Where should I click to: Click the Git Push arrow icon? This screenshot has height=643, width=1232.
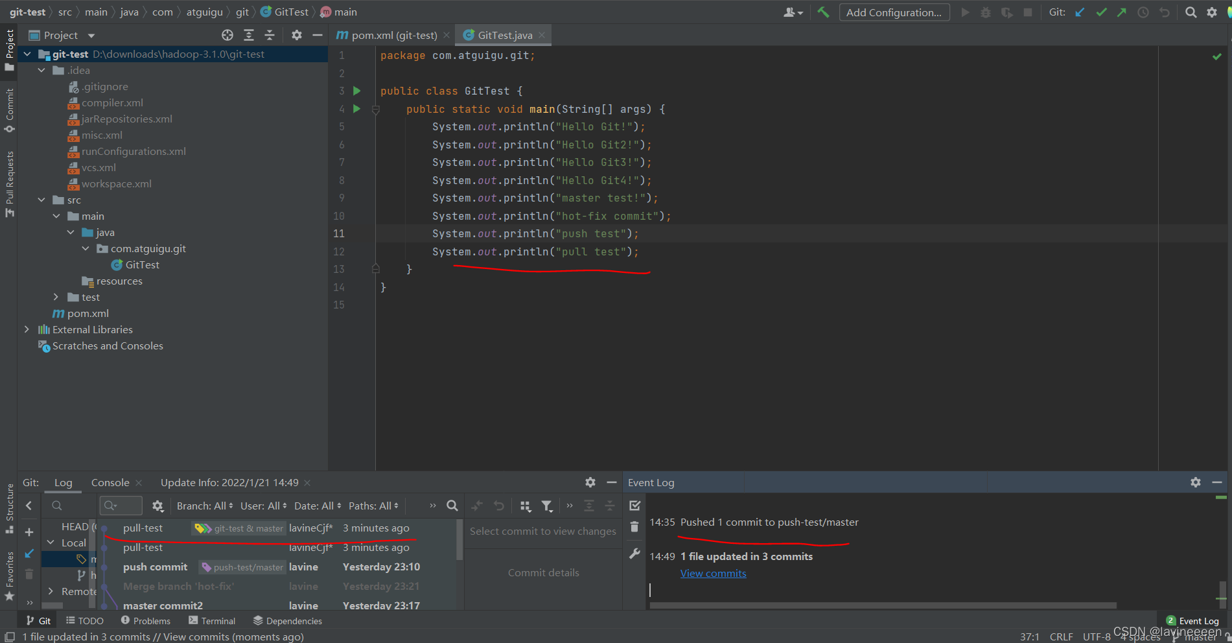(x=1122, y=12)
